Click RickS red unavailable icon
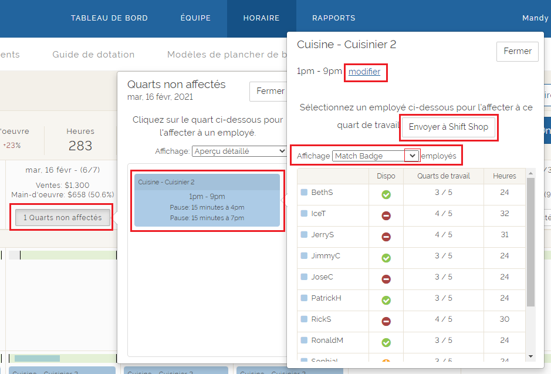This screenshot has height=374, width=551. pyautogui.click(x=386, y=321)
